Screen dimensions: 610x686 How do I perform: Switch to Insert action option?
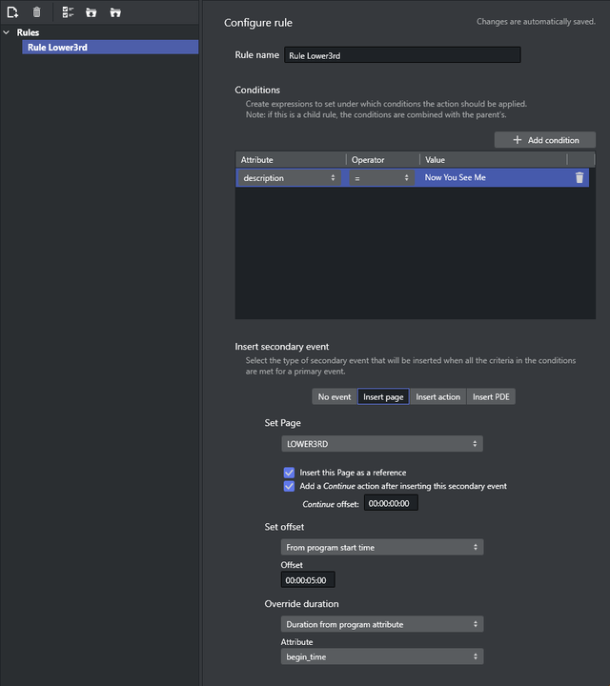point(437,397)
